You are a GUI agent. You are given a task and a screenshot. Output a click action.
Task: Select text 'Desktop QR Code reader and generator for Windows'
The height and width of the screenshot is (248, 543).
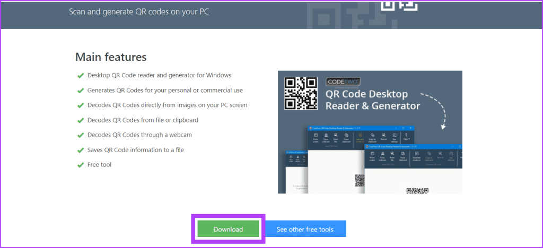[159, 75]
